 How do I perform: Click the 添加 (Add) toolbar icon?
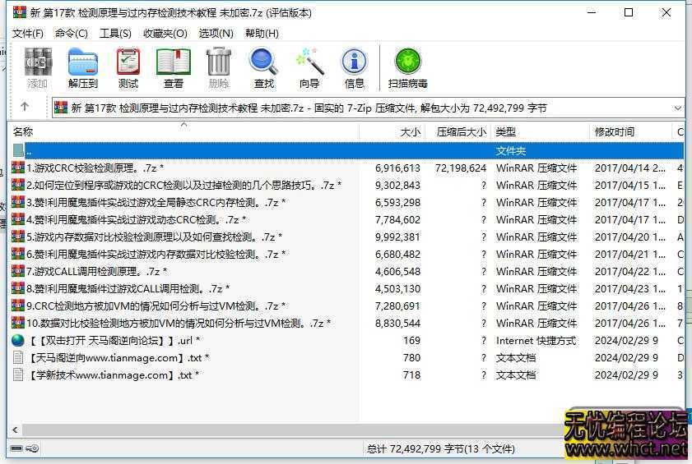click(x=38, y=67)
